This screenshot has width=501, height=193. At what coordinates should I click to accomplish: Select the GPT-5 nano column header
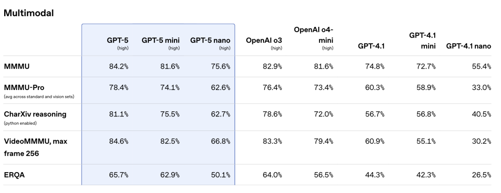[210, 40]
